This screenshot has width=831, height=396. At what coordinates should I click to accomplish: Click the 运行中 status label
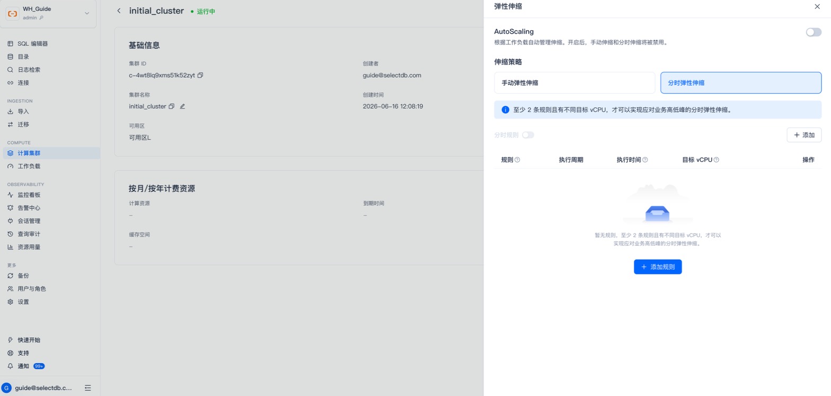pyautogui.click(x=206, y=11)
